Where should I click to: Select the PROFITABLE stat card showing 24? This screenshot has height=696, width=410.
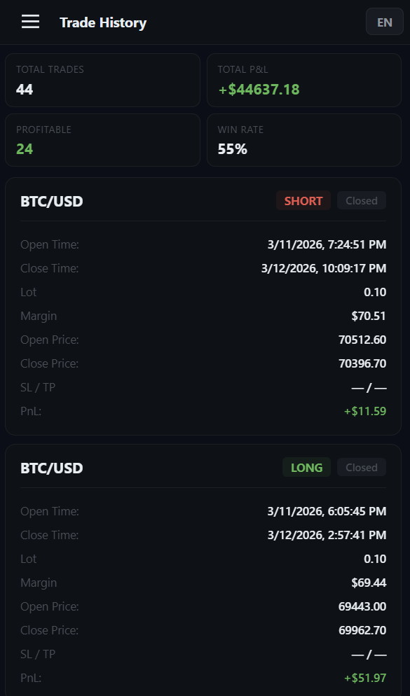102,139
